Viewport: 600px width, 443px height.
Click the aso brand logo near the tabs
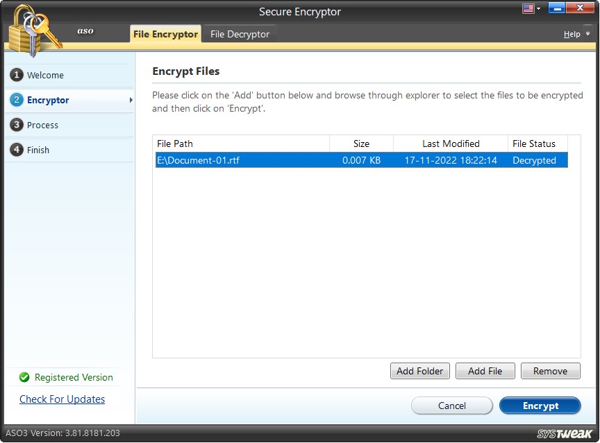pos(85,31)
